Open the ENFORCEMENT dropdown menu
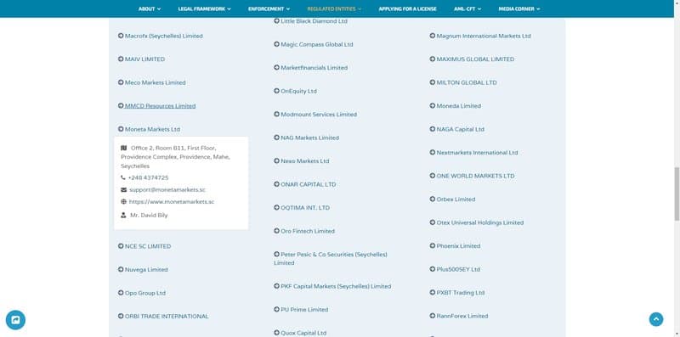This screenshot has width=680, height=337. tap(269, 8)
